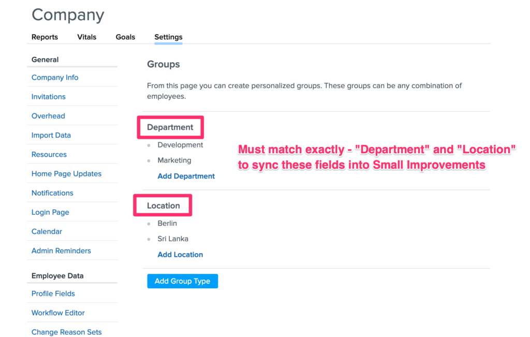Go to the Goals tab
The image size is (530, 337).
point(125,37)
